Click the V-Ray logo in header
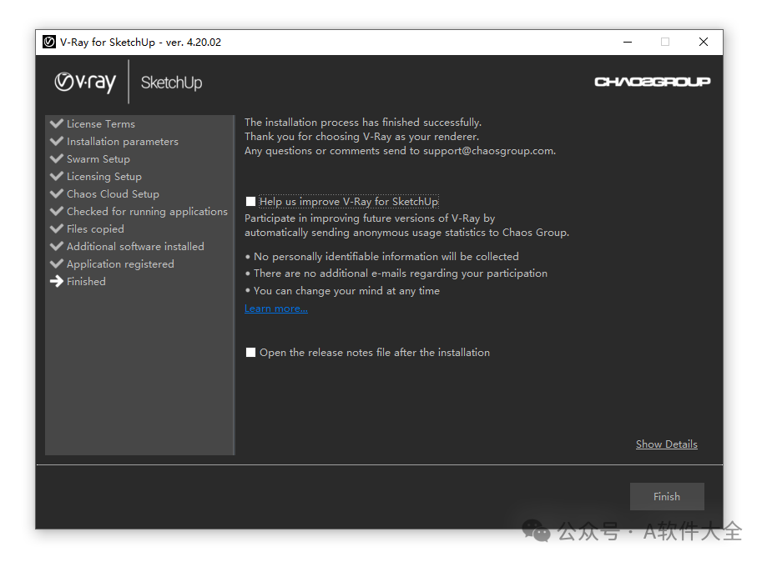The image size is (767, 562). (x=85, y=82)
